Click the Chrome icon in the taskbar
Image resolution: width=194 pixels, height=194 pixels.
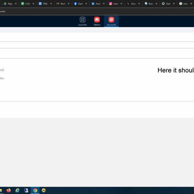(x=35, y=190)
